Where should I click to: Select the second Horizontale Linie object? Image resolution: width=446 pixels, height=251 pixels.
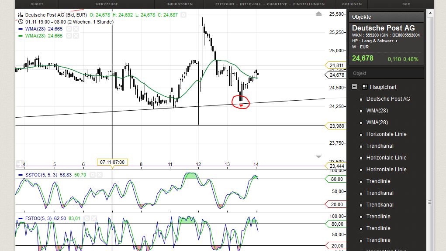pyautogui.click(x=386, y=158)
